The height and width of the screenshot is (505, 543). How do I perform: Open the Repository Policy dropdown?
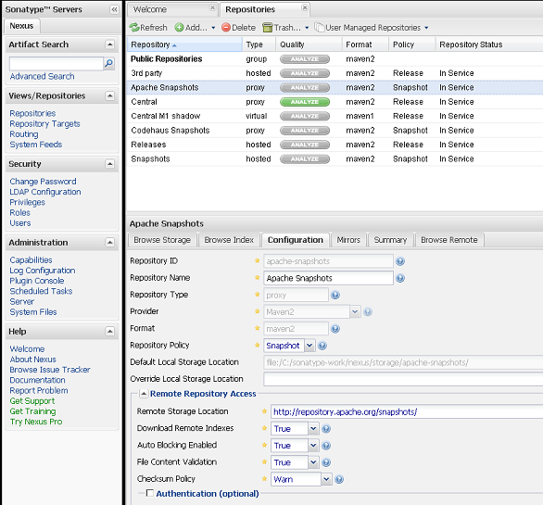pos(309,346)
